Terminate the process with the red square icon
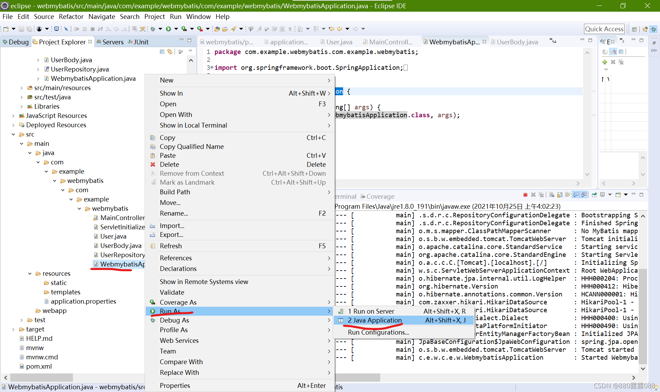The height and width of the screenshot is (392, 660). (525, 195)
